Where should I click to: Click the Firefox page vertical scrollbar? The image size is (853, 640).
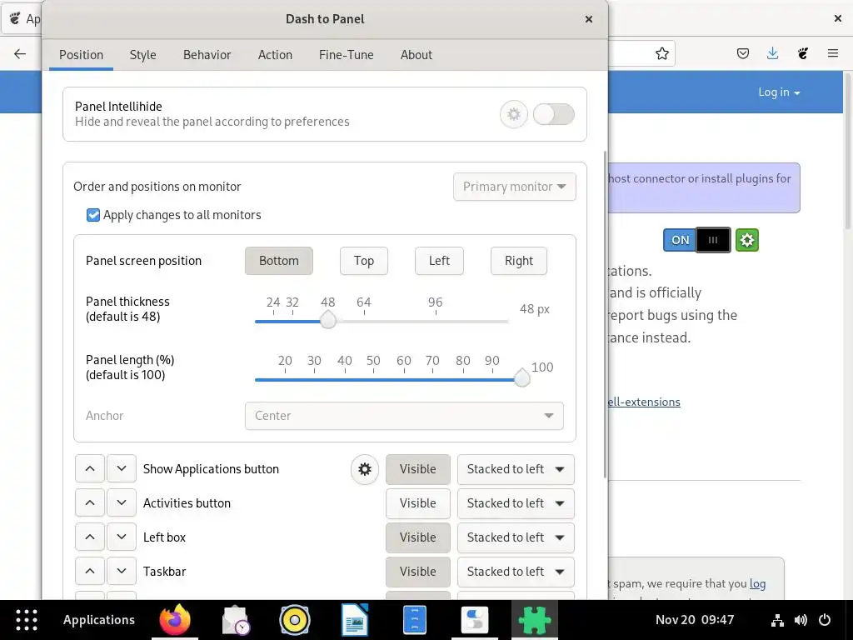[x=847, y=151]
